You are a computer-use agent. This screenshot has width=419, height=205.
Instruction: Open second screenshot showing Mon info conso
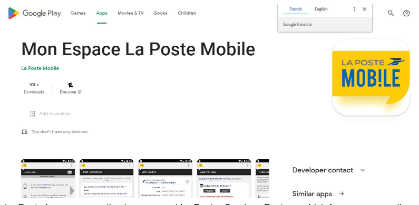point(106,179)
